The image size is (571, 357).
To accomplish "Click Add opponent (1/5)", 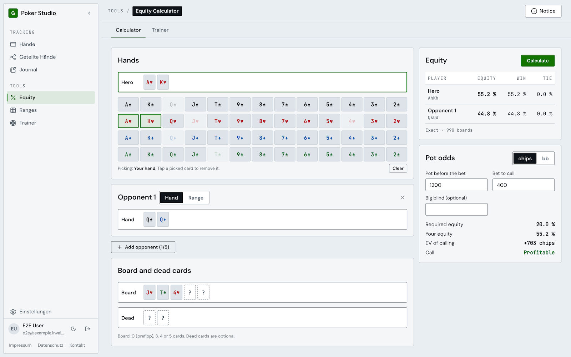I will (143, 247).
